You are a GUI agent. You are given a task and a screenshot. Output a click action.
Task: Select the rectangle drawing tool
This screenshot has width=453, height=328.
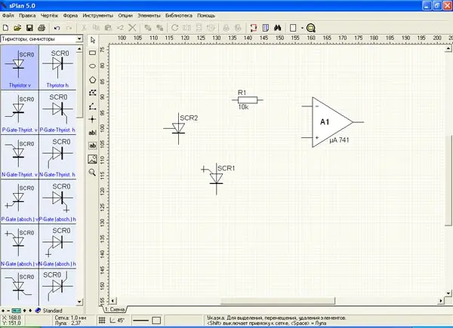point(92,53)
